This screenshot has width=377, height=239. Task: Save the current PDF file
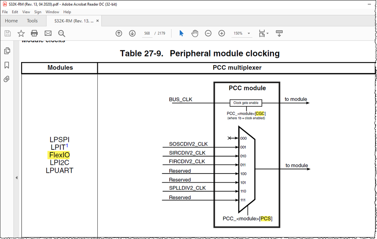[x=7, y=33]
